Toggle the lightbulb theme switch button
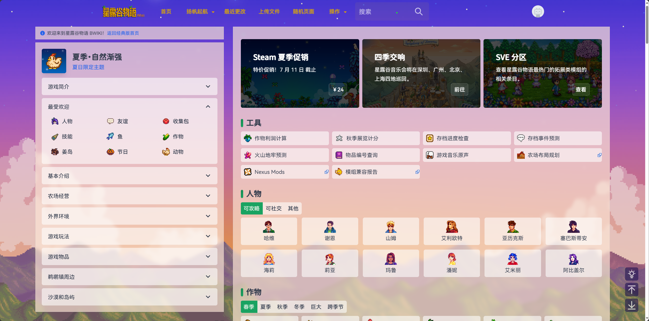This screenshot has width=649, height=321. pyautogui.click(x=631, y=274)
